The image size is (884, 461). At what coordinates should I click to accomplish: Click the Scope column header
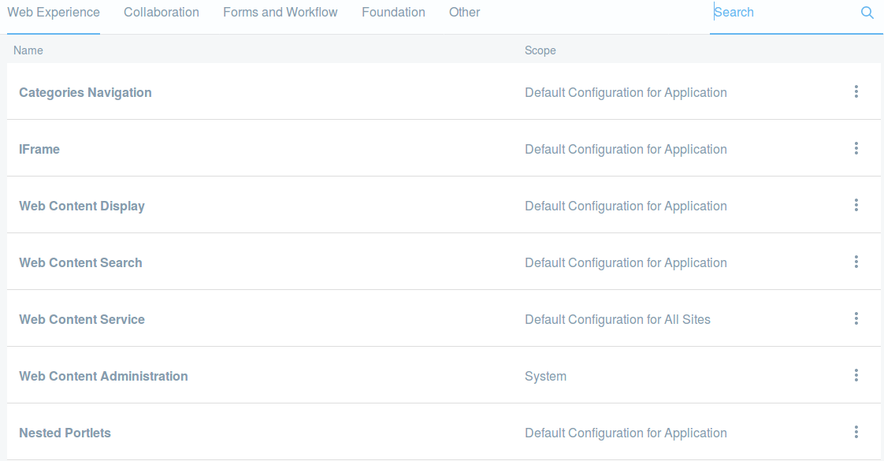tap(540, 50)
